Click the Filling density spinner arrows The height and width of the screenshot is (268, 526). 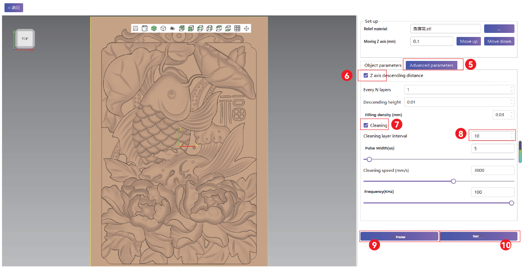[511, 115]
